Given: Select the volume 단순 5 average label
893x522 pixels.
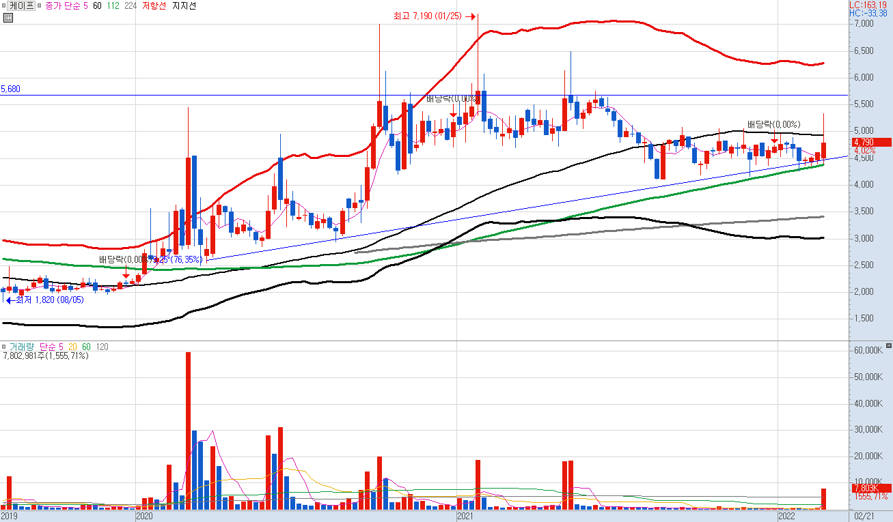Looking at the screenshot, I should 51,347.
